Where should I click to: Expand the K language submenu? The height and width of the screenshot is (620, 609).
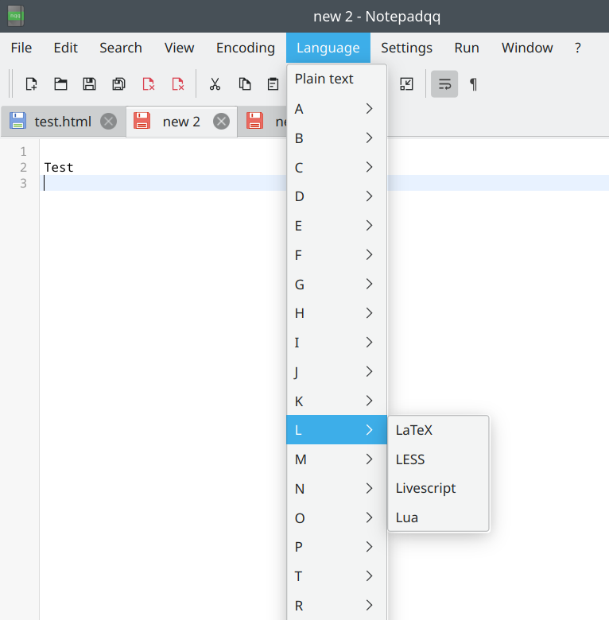point(336,401)
